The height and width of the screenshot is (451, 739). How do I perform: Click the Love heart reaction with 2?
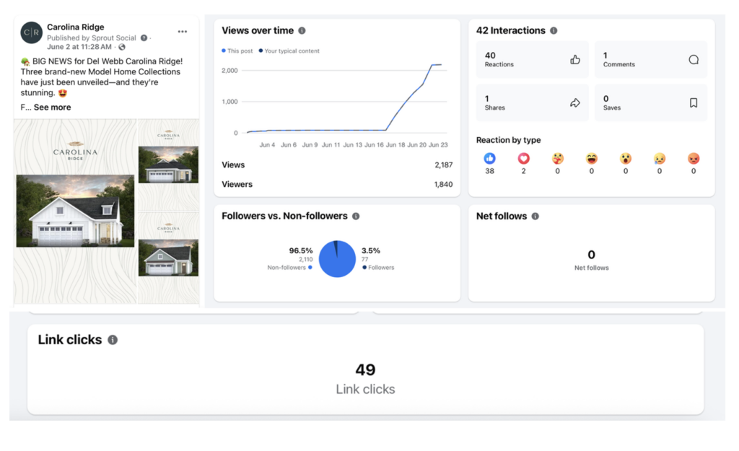point(524,158)
